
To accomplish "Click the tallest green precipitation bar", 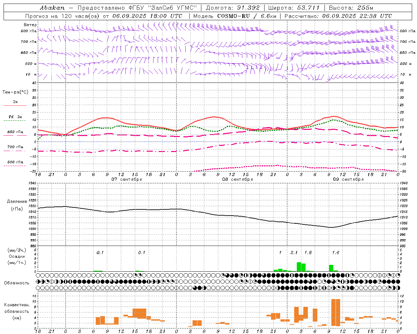I will 299,267.
